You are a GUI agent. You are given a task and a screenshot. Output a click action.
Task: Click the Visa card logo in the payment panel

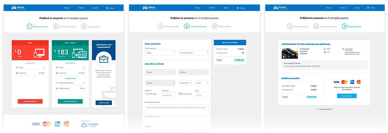pos(336,82)
